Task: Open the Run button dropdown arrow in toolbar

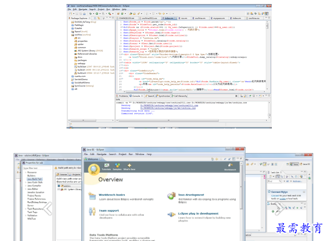Action: (100, 14)
